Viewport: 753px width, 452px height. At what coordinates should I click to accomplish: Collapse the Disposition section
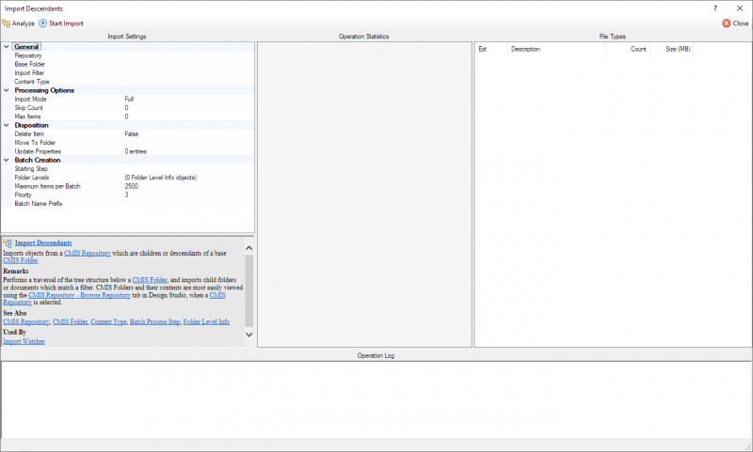pyautogui.click(x=7, y=125)
